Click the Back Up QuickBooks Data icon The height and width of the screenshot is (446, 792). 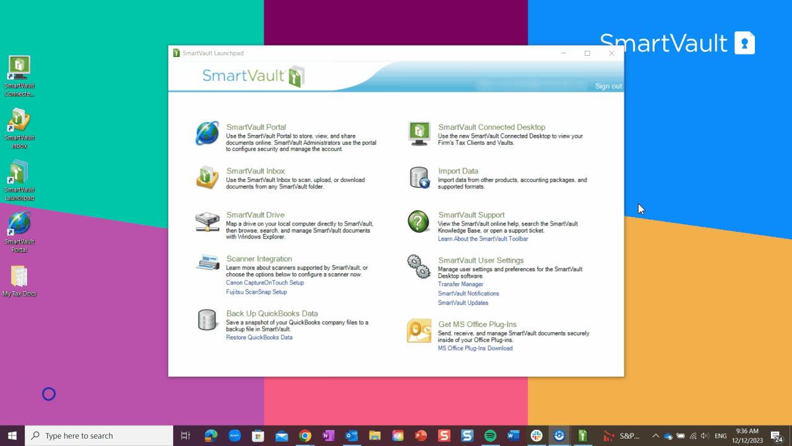pos(207,320)
